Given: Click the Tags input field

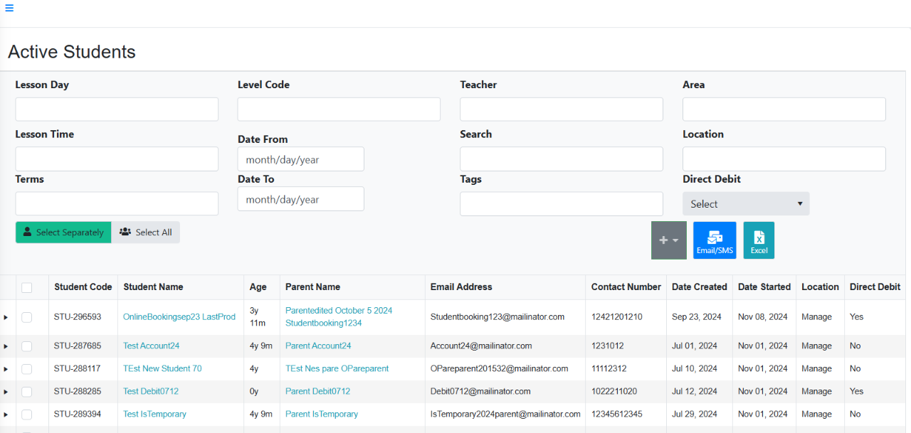Looking at the screenshot, I should [x=562, y=203].
